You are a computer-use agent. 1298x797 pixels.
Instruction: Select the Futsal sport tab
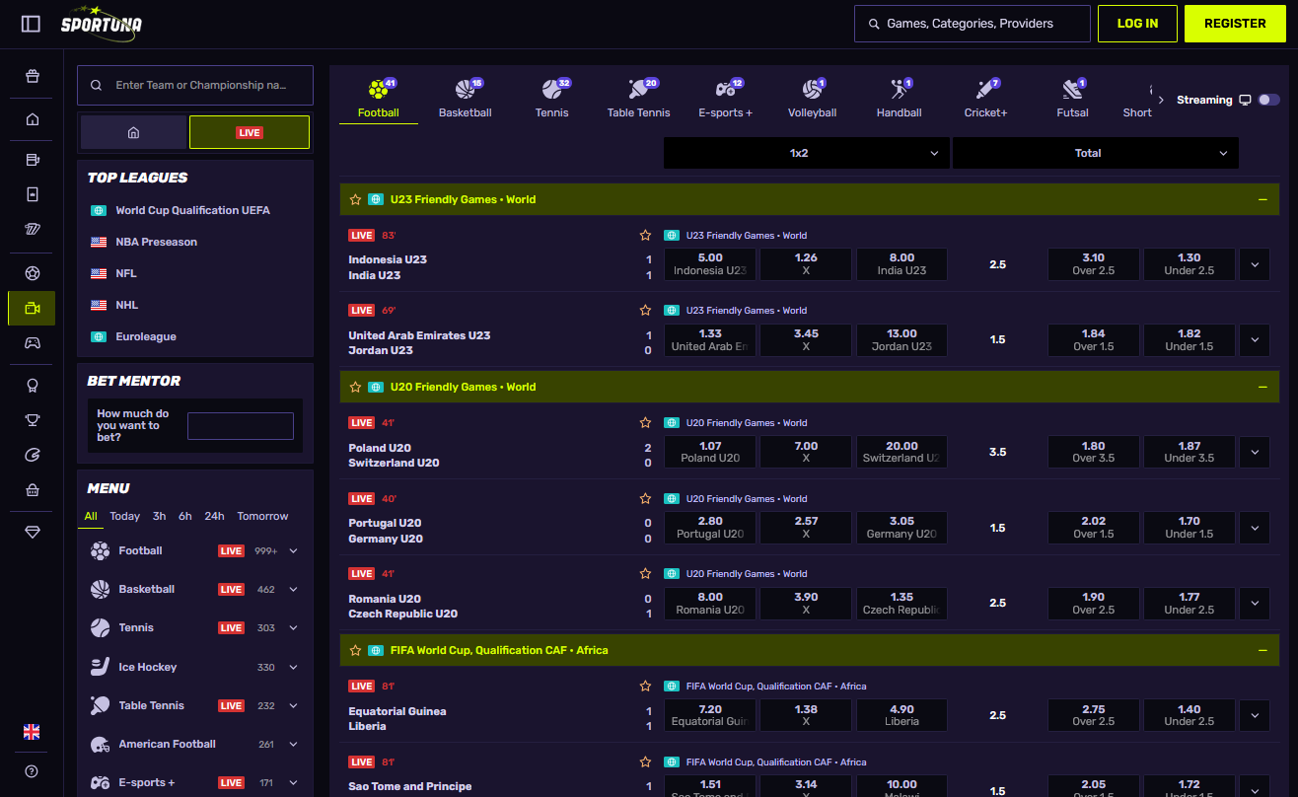point(1073,99)
